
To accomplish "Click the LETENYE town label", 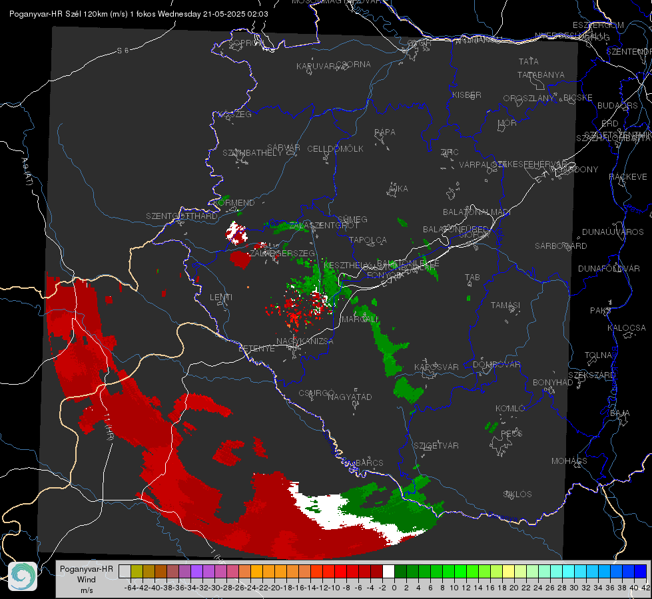I will pos(256,349).
